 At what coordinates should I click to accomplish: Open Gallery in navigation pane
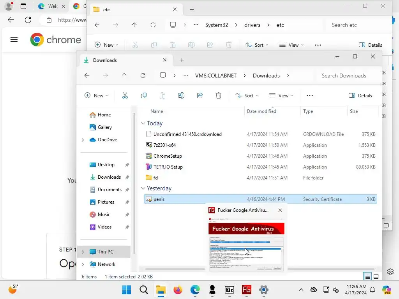pos(104,127)
